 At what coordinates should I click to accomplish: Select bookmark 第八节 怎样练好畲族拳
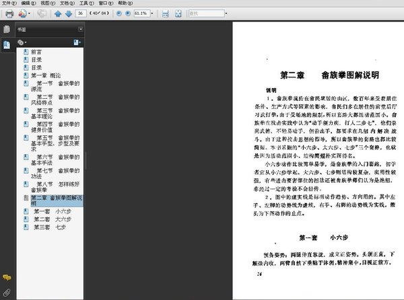pyautogui.click(x=55, y=187)
